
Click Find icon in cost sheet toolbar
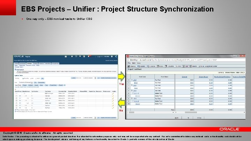[176, 66]
